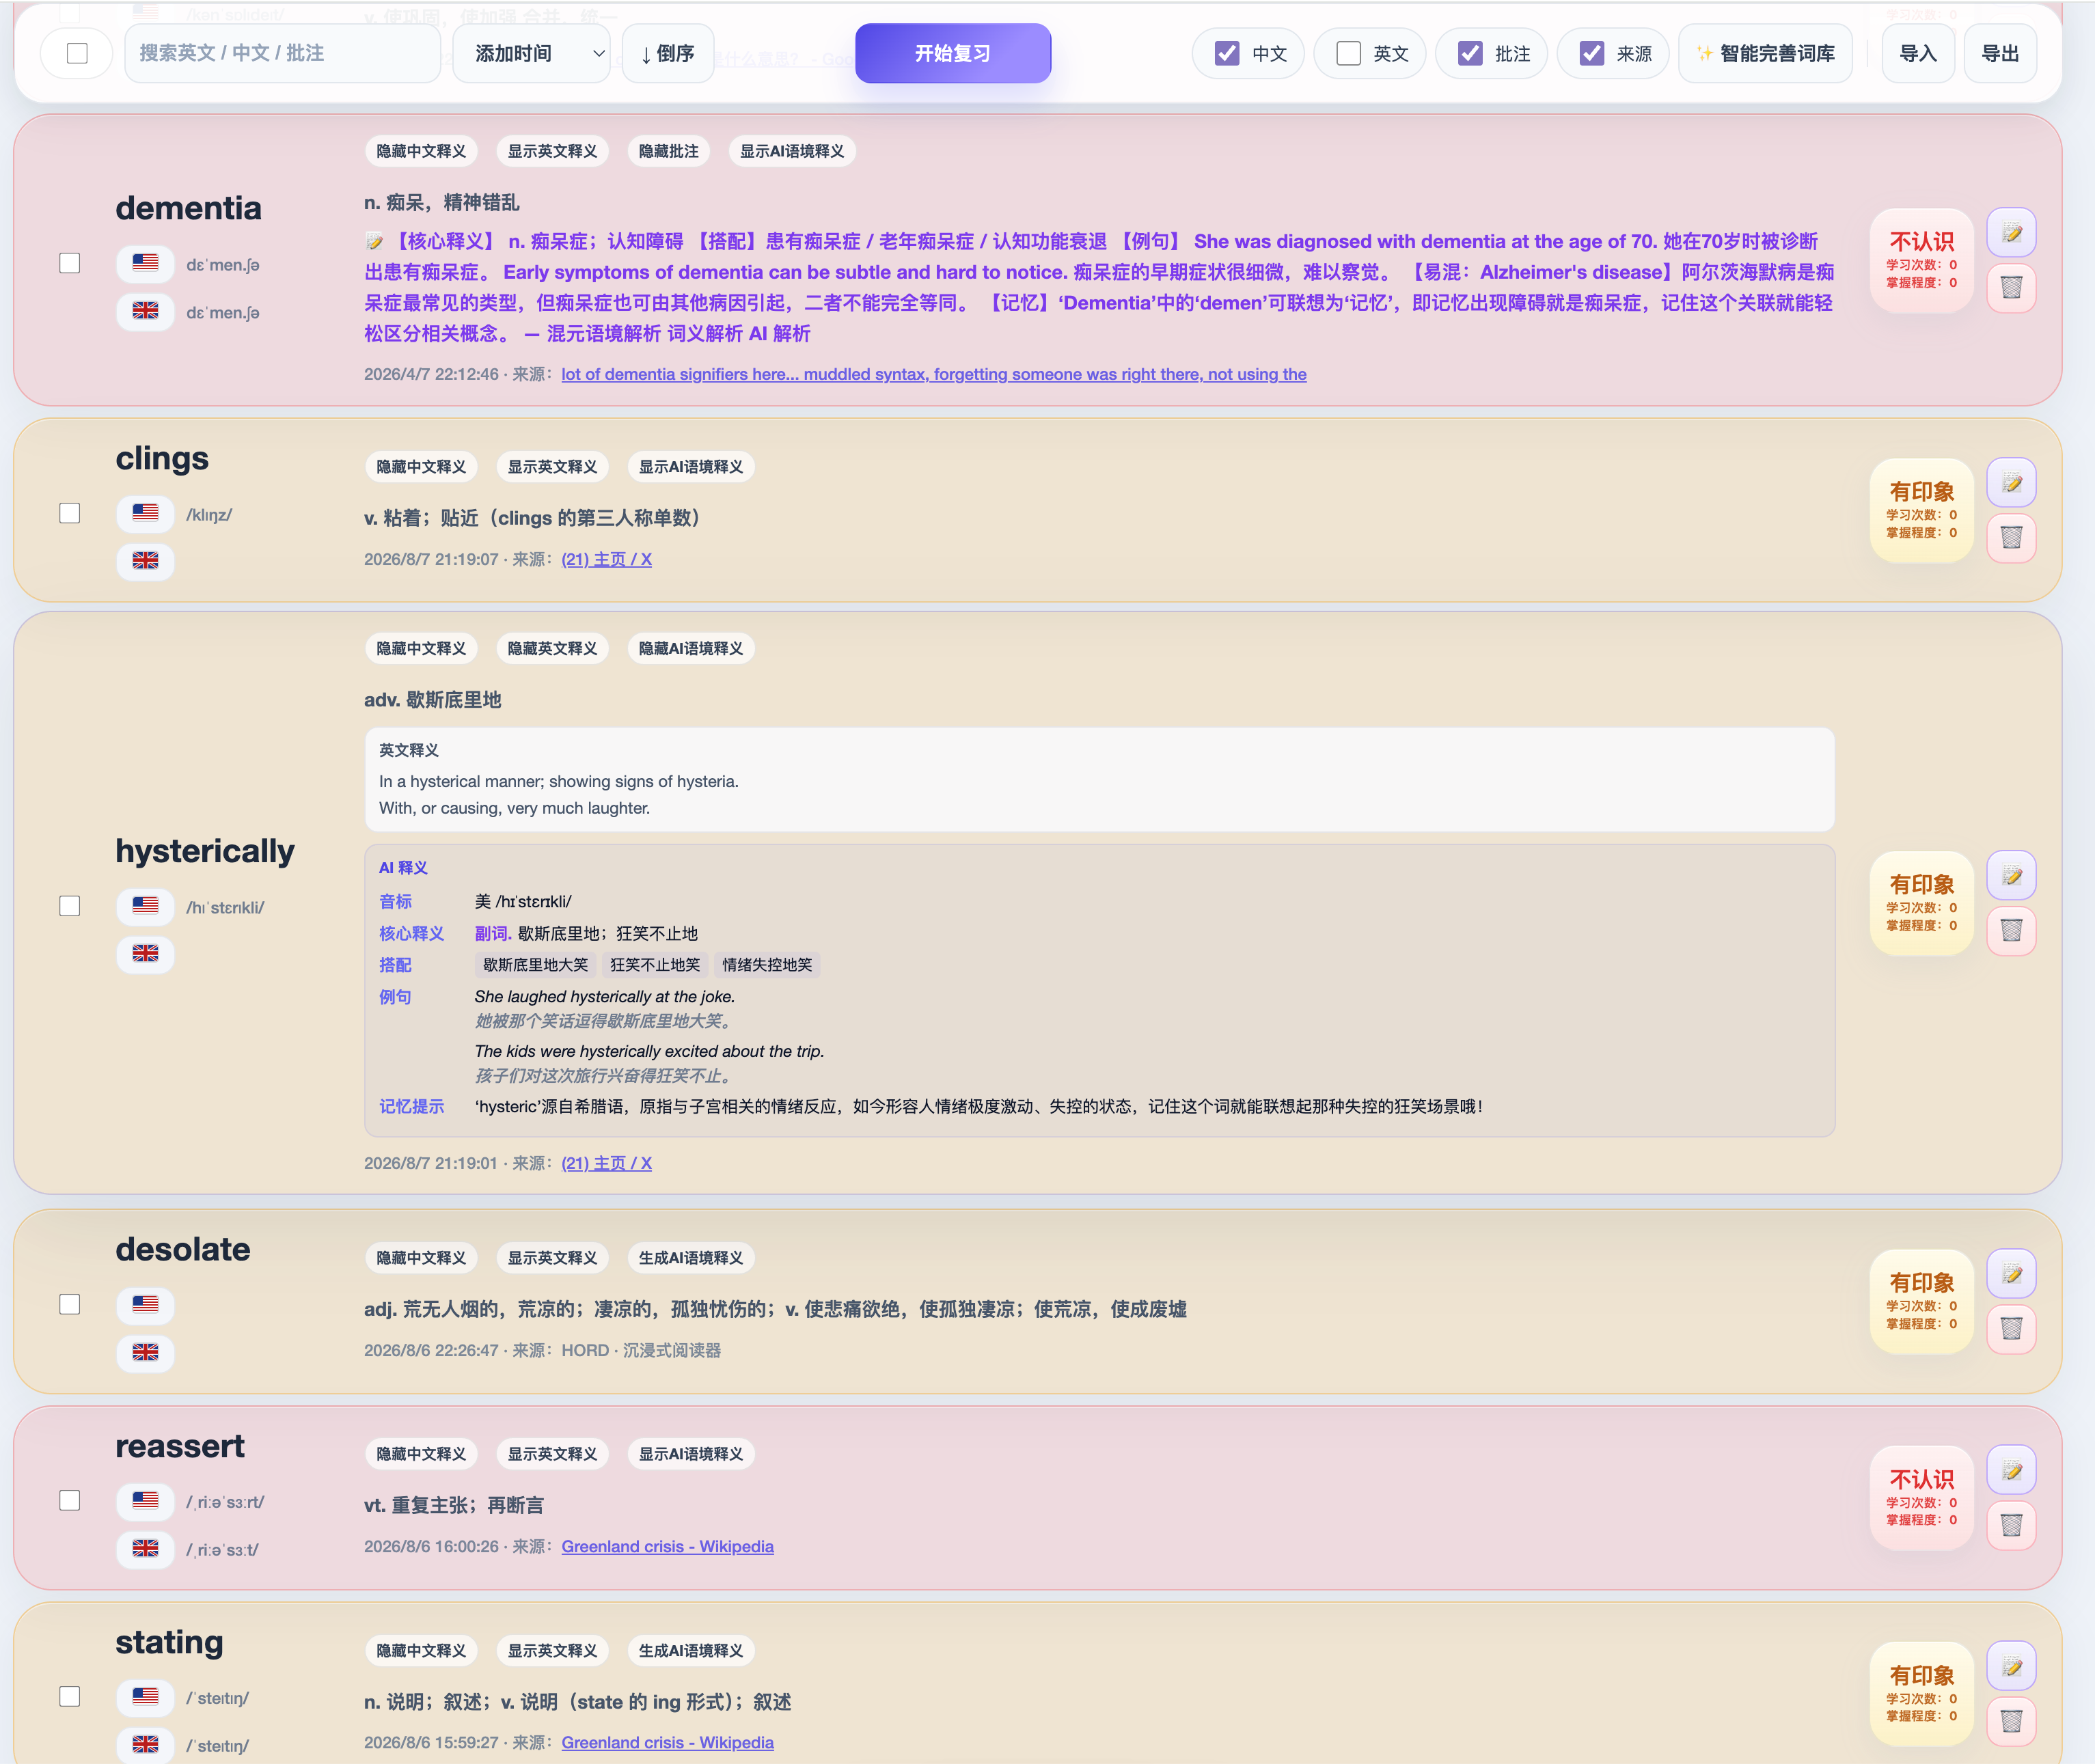
Task: Show English definition for dementia
Action: click(x=552, y=151)
